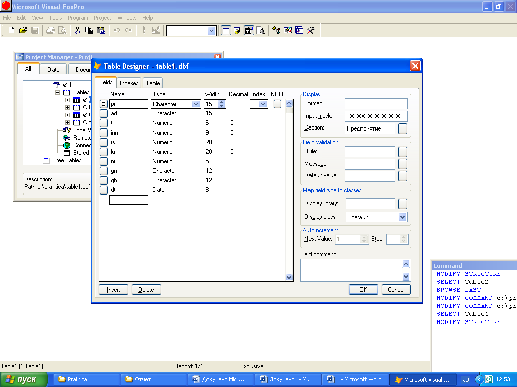The width and height of the screenshot is (517, 387).
Task: Click the Cancel button in Table Designer
Action: 396,290
